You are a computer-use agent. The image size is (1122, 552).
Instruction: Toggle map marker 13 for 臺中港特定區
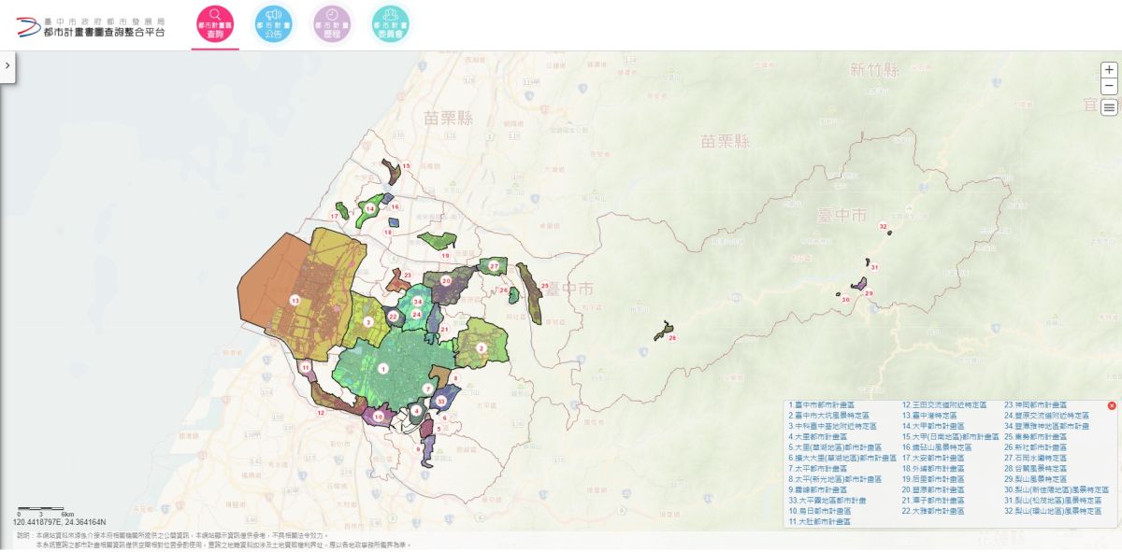295,301
